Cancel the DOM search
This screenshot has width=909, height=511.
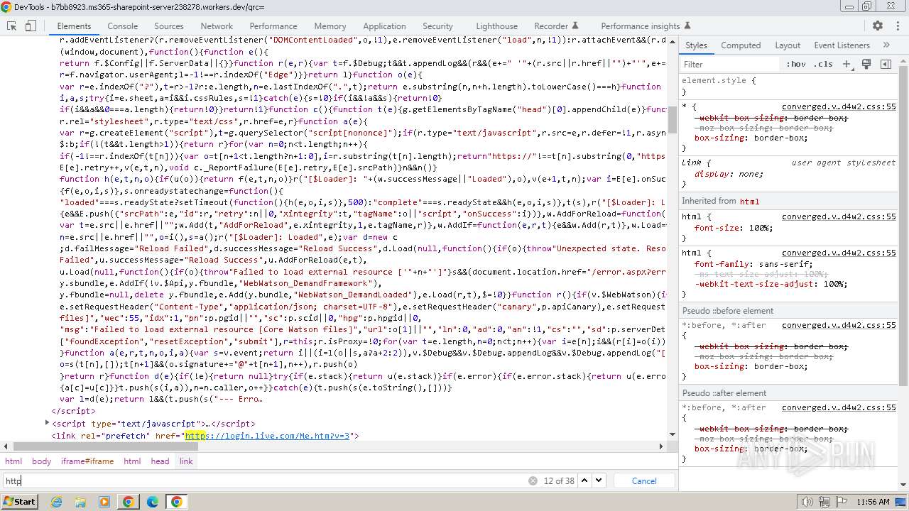(x=644, y=480)
